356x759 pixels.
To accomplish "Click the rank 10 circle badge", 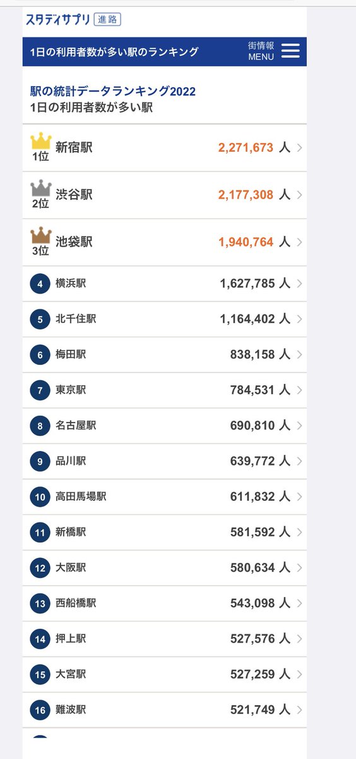I will 40,497.
